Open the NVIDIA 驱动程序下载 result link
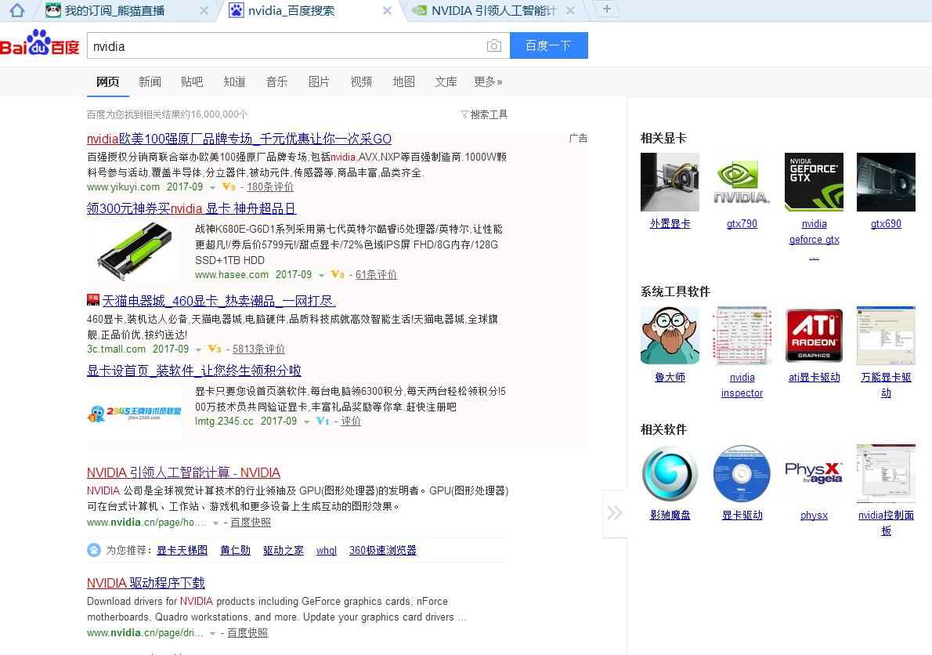932x655 pixels. coord(146,583)
